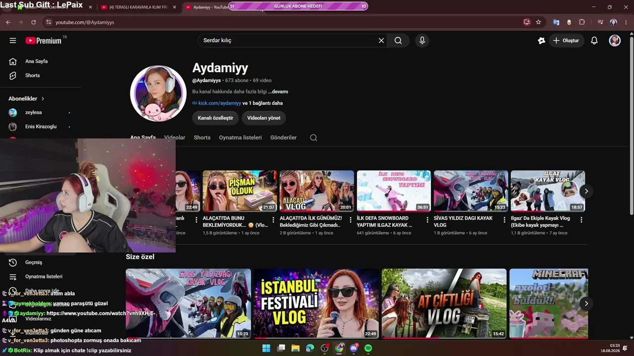Viewport: 634px width, 356px height.
Task: Open Discord from the taskbar
Action: (x=354, y=348)
